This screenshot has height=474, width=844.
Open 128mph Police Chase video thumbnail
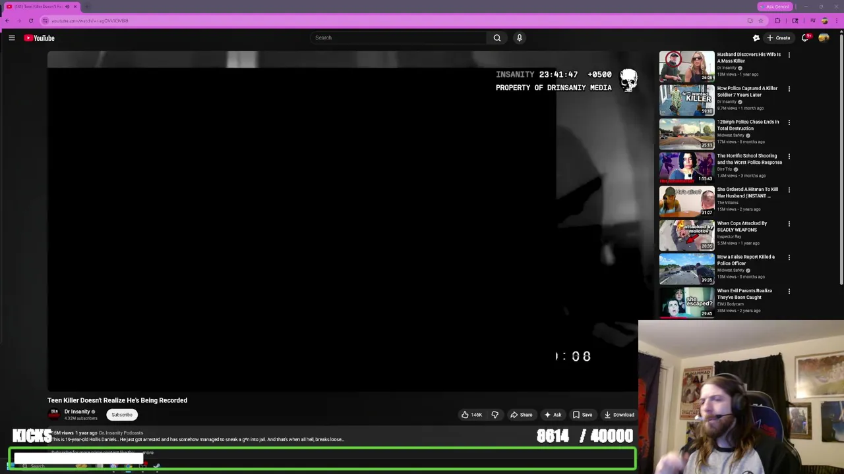[x=686, y=134]
